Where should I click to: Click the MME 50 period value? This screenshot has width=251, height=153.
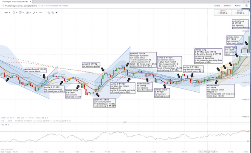(8, 118)
